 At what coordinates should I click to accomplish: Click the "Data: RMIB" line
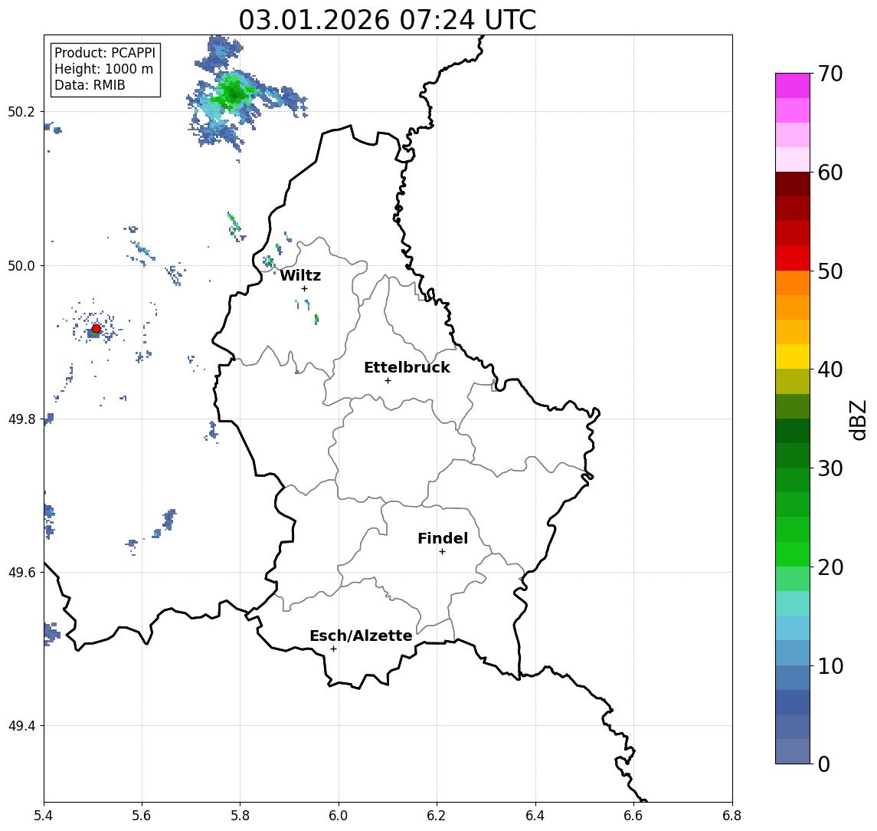90,85
